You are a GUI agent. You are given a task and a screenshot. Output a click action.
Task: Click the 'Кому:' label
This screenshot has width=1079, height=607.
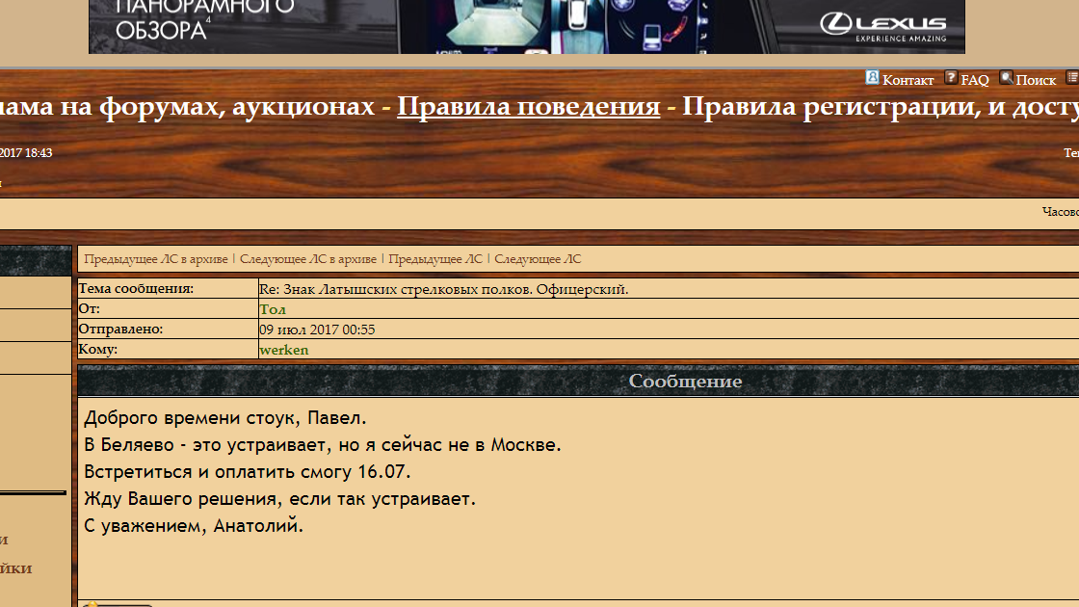point(97,349)
